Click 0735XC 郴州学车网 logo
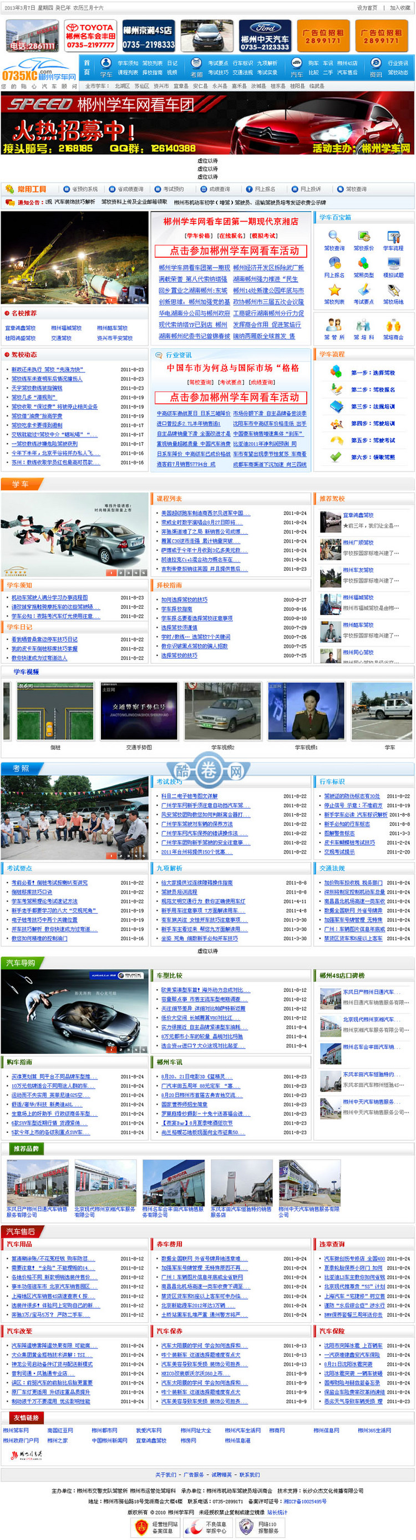This screenshot has height=1540, width=416. tap(39, 70)
